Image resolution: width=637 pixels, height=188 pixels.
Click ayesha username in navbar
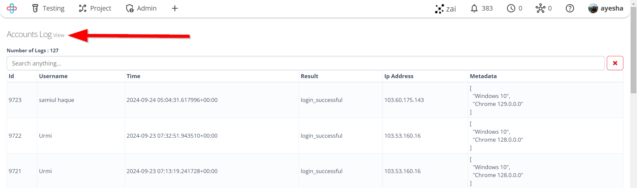click(x=612, y=8)
